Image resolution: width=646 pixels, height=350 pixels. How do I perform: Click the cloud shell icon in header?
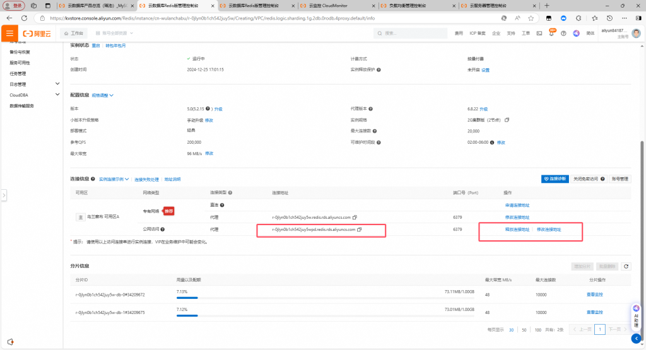click(539, 33)
